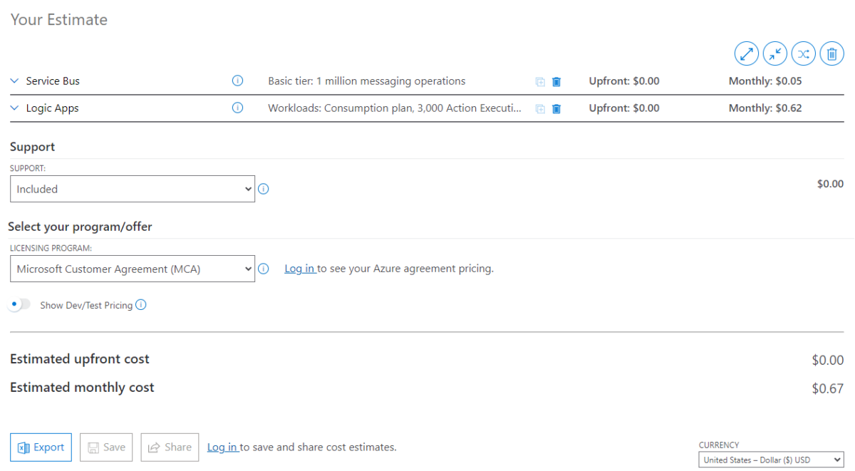Click the collapse all icon

775,53
